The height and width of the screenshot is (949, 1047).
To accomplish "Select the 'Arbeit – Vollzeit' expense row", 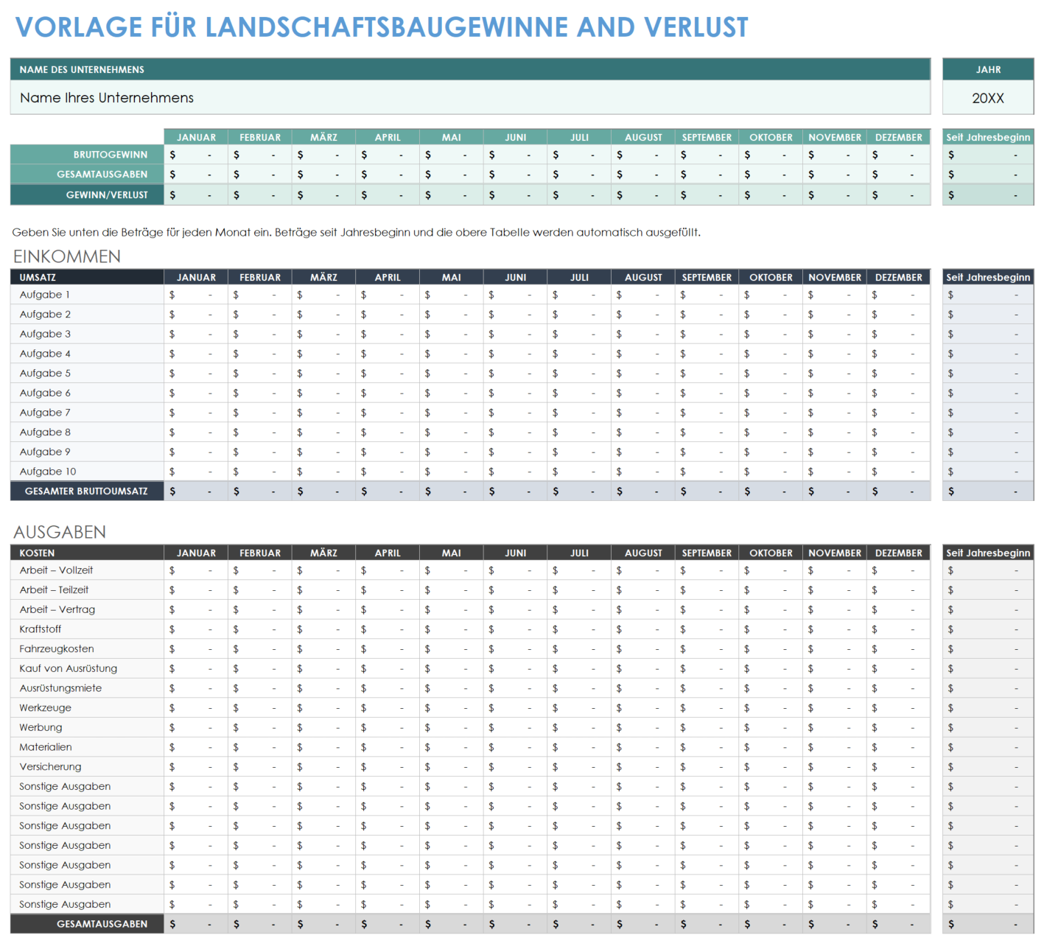I will point(87,570).
